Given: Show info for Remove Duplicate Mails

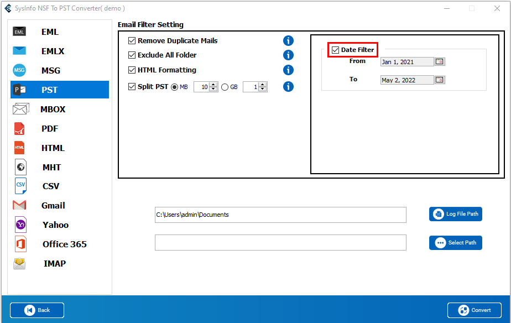Looking at the screenshot, I should 288,41.
